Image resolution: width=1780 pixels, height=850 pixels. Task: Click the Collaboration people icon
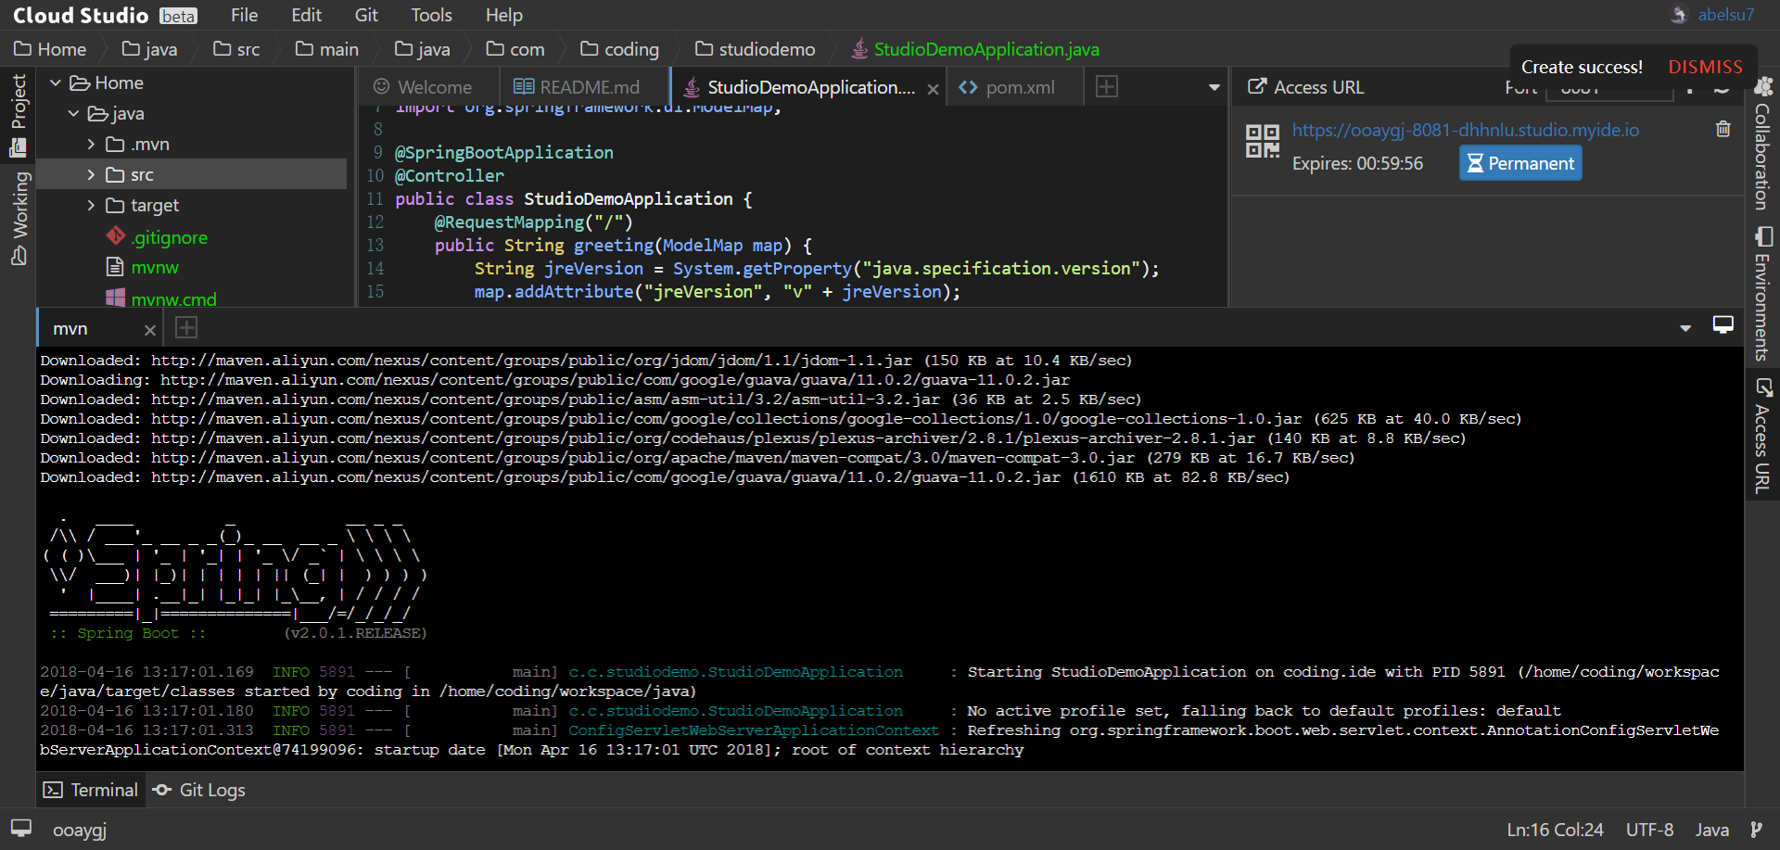point(1762,85)
